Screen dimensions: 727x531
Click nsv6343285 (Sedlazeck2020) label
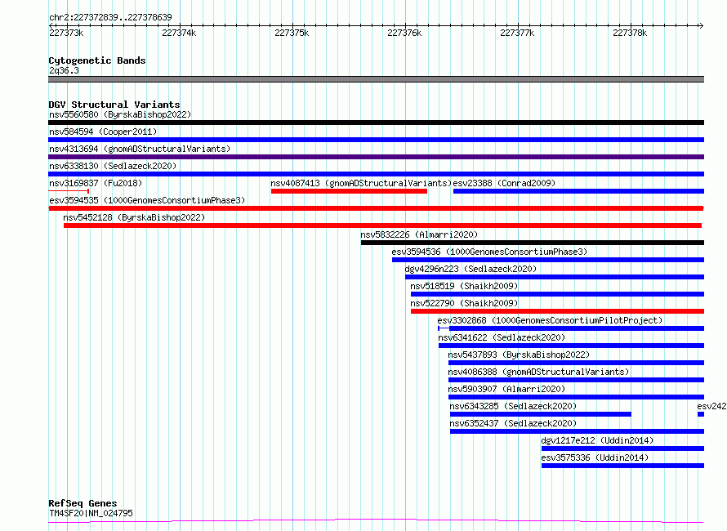tap(513, 406)
